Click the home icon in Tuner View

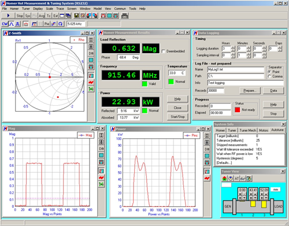coord(224,179)
